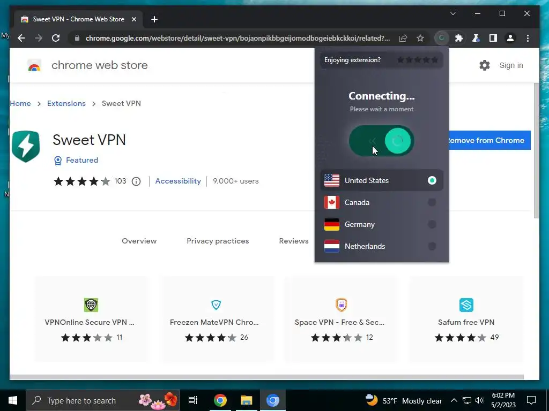Bookmark this tab with star icon
This screenshot has width=549, height=411.
pyautogui.click(x=420, y=38)
